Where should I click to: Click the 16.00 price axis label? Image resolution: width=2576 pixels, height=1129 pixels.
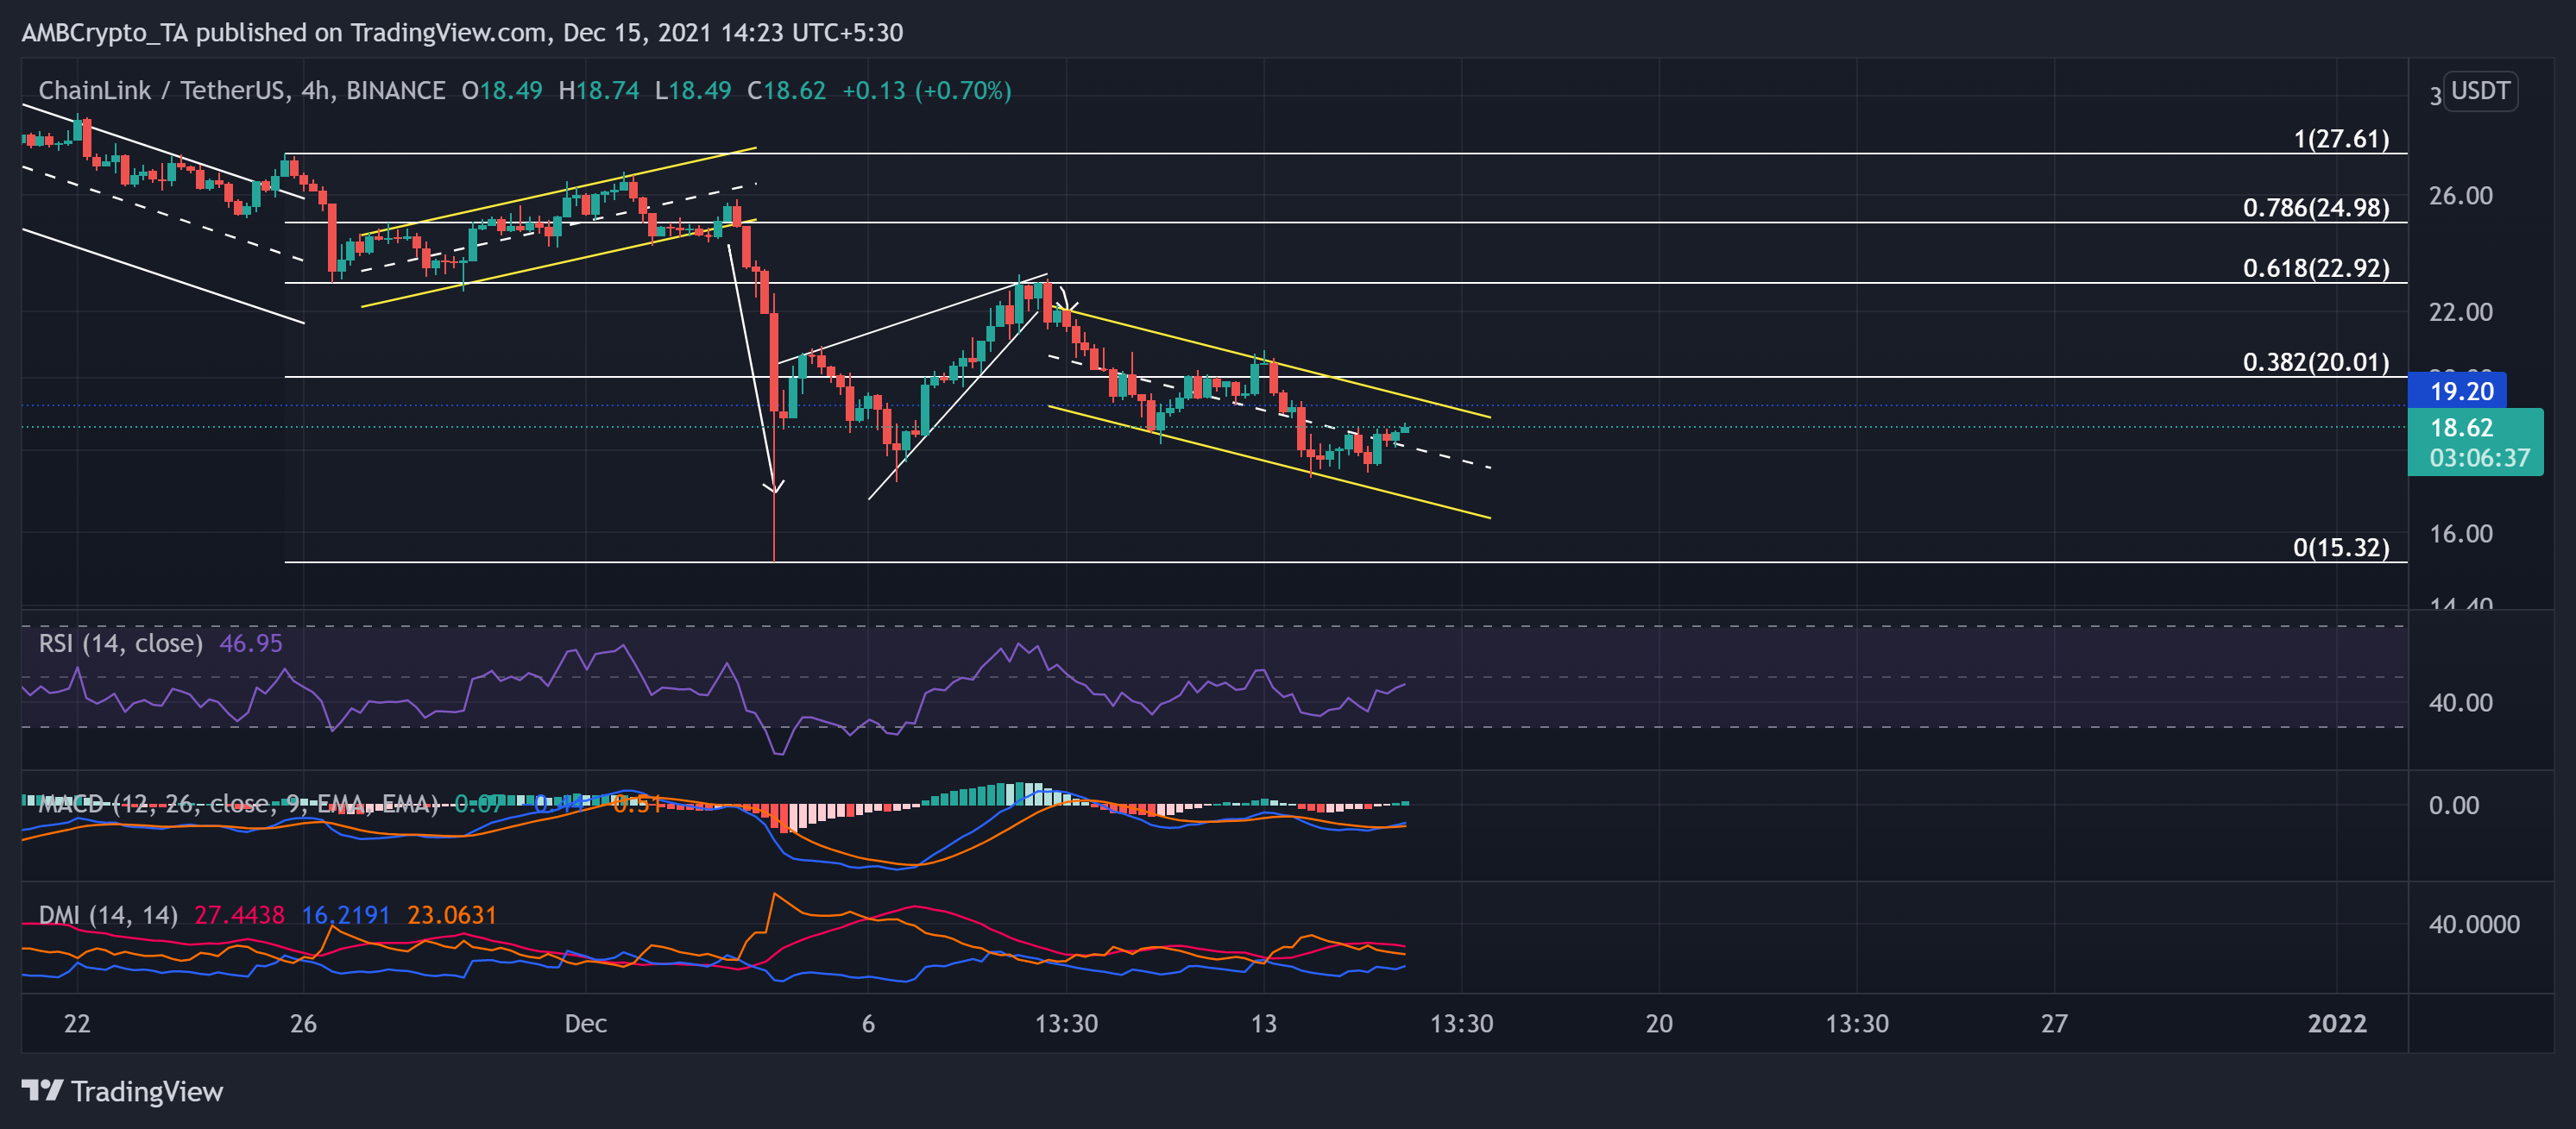(2460, 534)
